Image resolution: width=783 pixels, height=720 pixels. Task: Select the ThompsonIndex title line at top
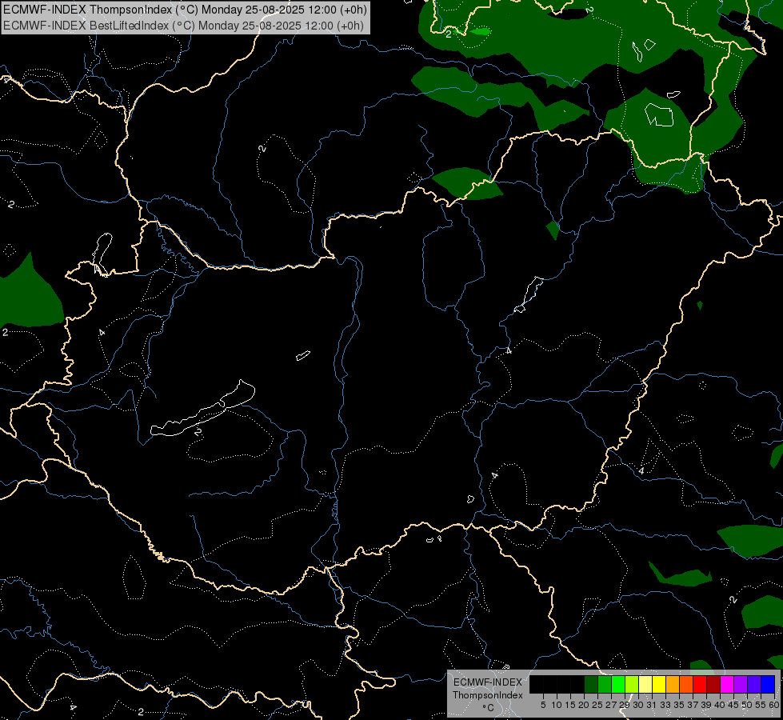click(x=185, y=10)
